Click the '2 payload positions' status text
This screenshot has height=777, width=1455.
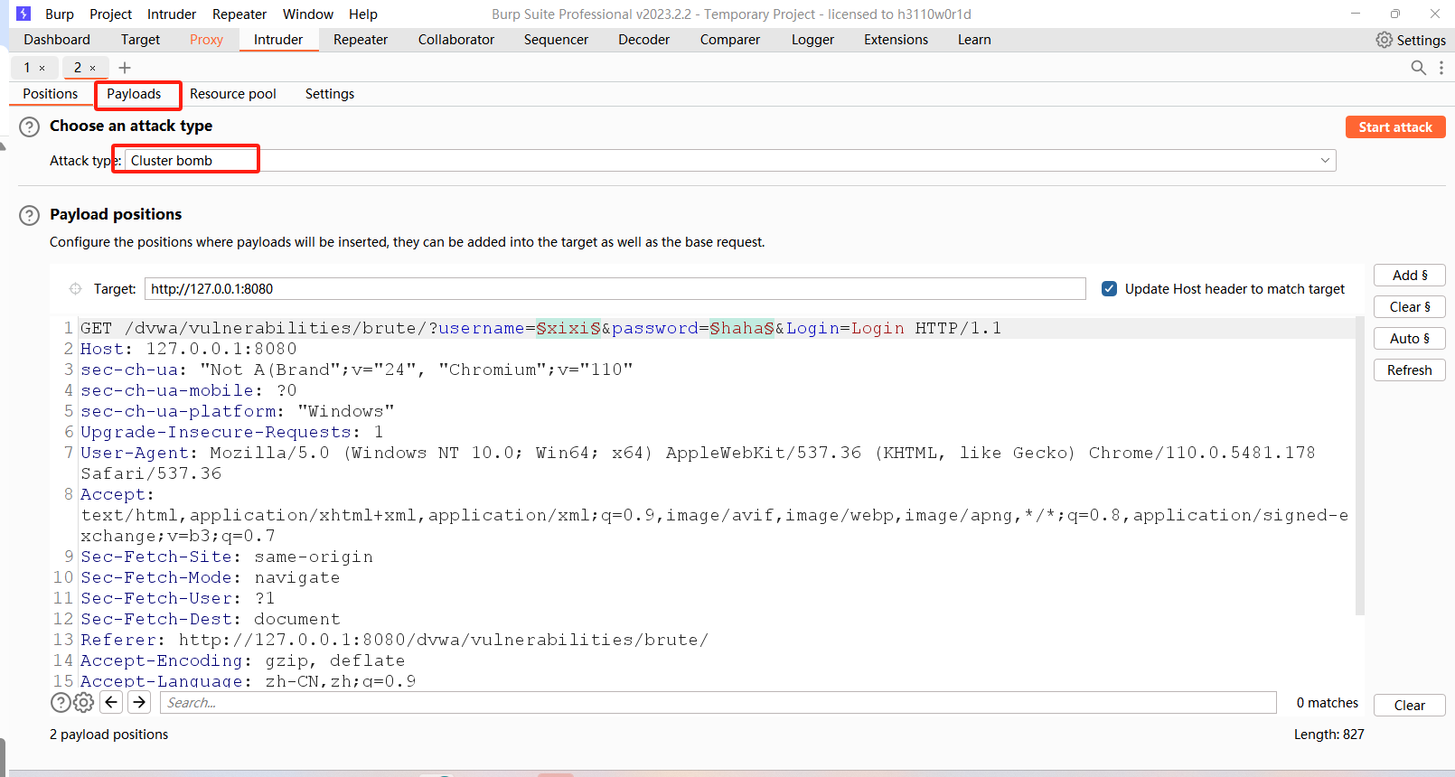pyautogui.click(x=109, y=735)
